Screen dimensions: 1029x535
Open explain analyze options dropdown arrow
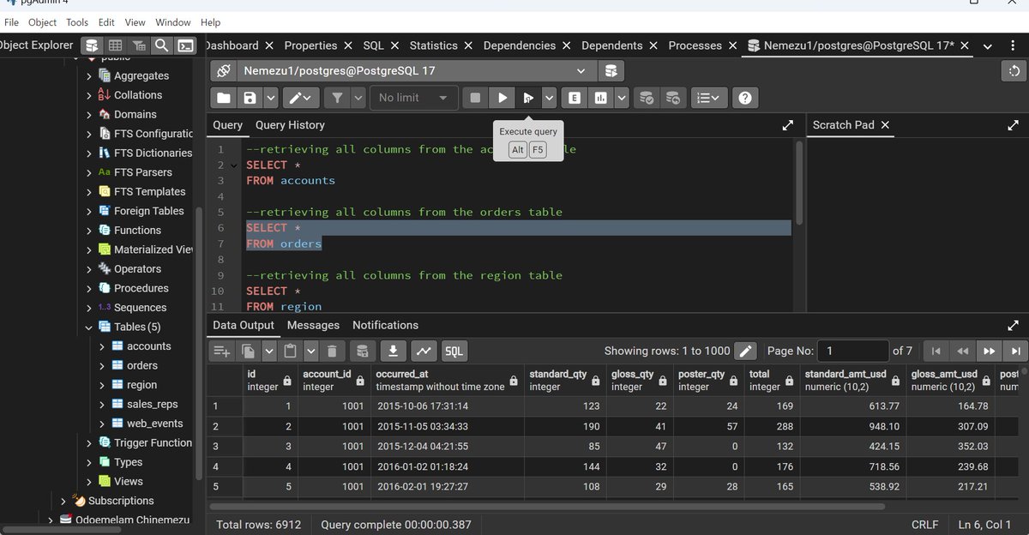tap(621, 98)
